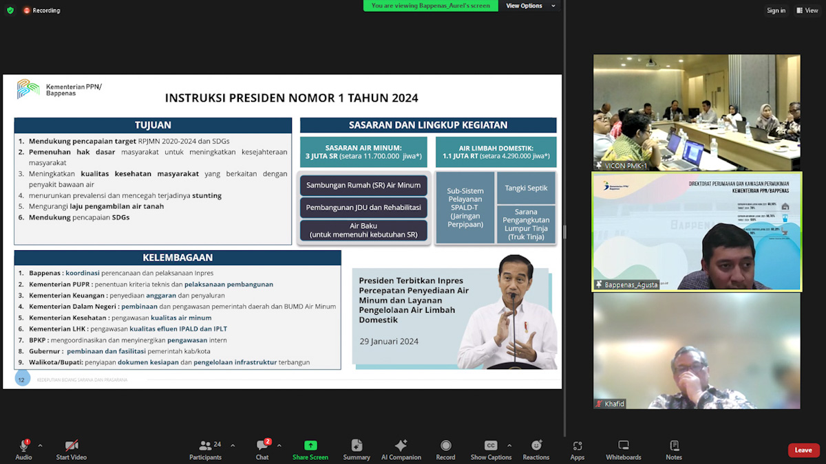Turn on camera with Start Video
The image size is (826, 464).
pyautogui.click(x=72, y=446)
